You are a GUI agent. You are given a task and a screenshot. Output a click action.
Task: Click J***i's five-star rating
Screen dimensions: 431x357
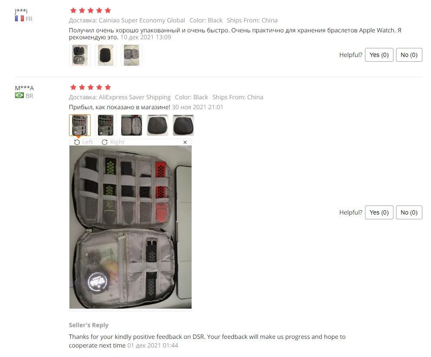coord(91,10)
